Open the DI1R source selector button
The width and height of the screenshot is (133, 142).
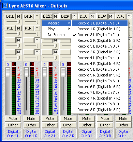29,16
